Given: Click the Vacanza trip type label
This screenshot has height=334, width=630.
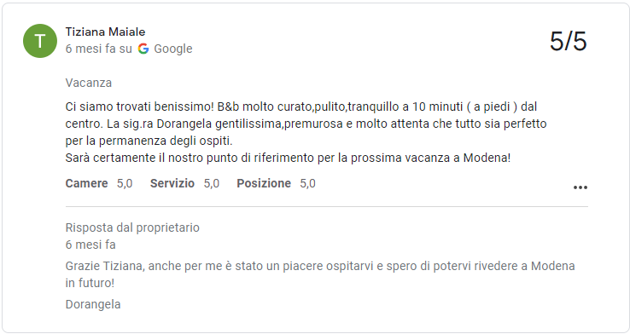Looking at the screenshot, I should 89,83.
